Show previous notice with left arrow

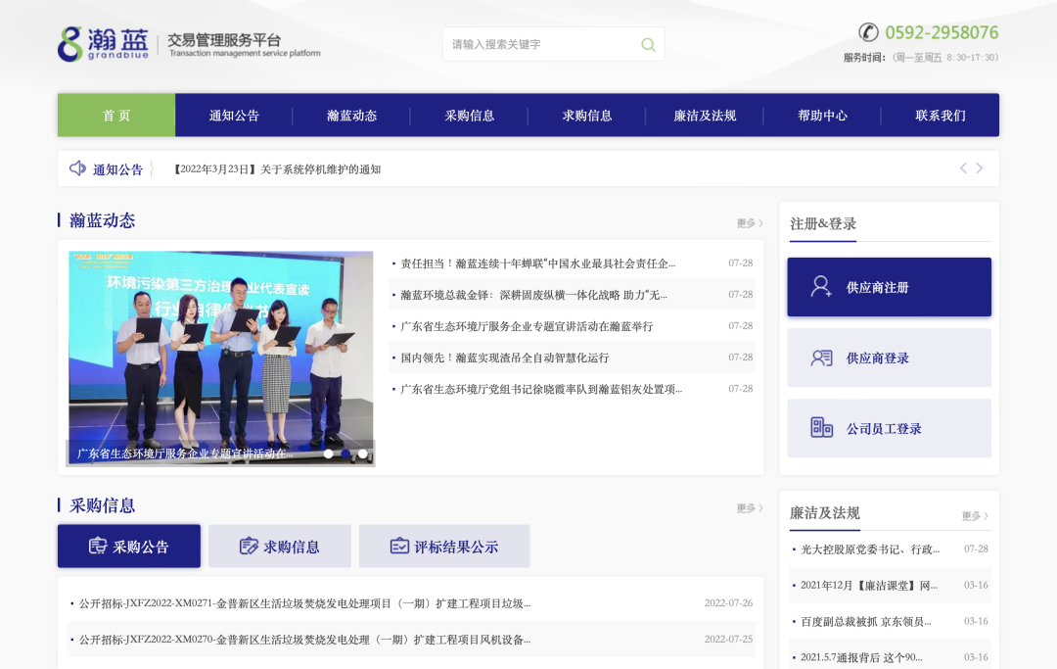pyautogui.click(x=963, y=168)
